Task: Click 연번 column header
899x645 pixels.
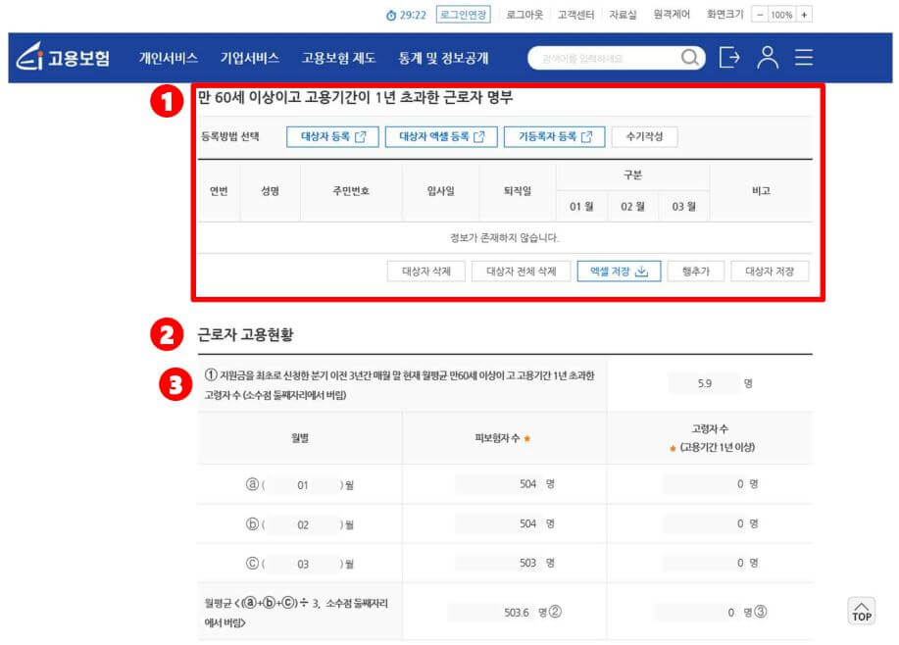Action: pos(219,191)
